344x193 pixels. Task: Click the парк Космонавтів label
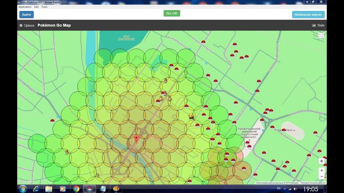126,38
